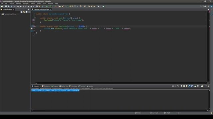Switch to the Debug Shell tab
The height and width of the screenshot is (119, 213).
coord(64,86)
